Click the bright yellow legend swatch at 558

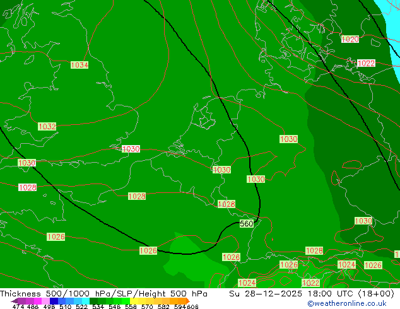134,301
